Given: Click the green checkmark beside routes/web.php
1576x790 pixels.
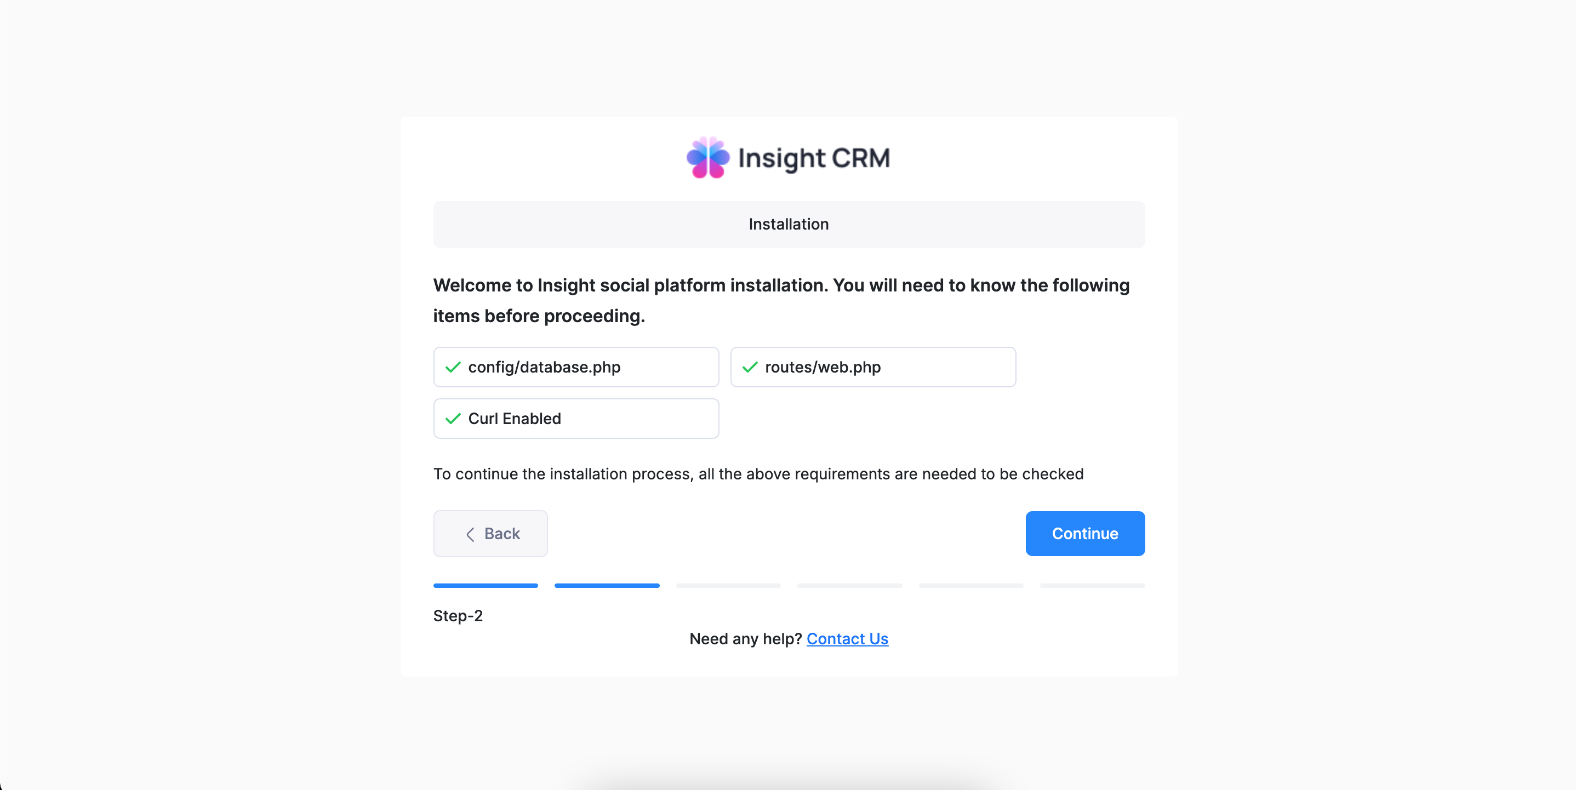Looking at the screenshot, I should 750,367.
